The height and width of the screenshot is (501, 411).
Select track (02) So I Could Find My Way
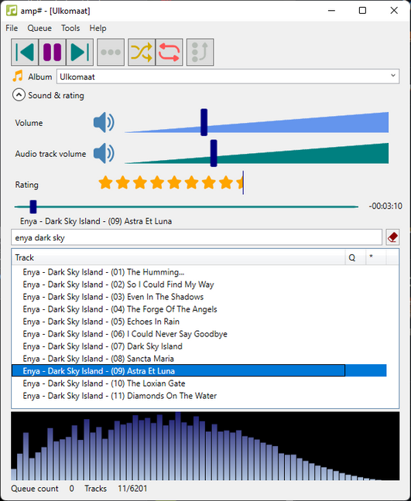(199, 285)
